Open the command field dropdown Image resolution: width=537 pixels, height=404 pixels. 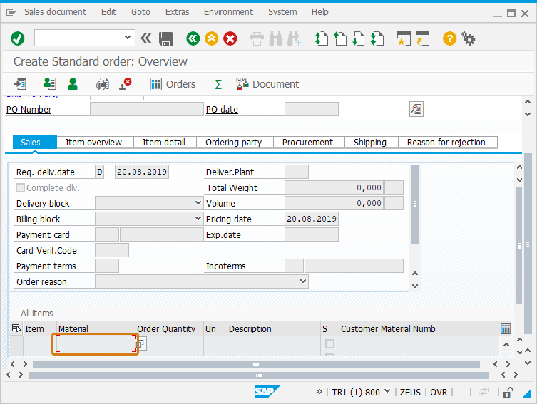[x=128, y=37]
